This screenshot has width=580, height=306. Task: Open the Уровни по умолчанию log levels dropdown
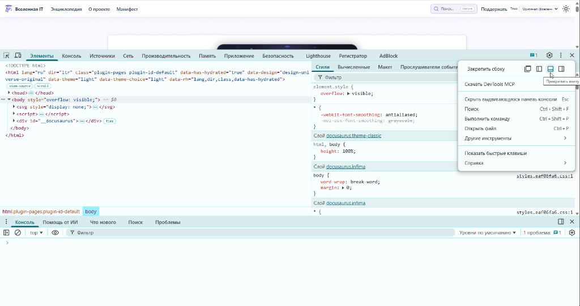488,233
